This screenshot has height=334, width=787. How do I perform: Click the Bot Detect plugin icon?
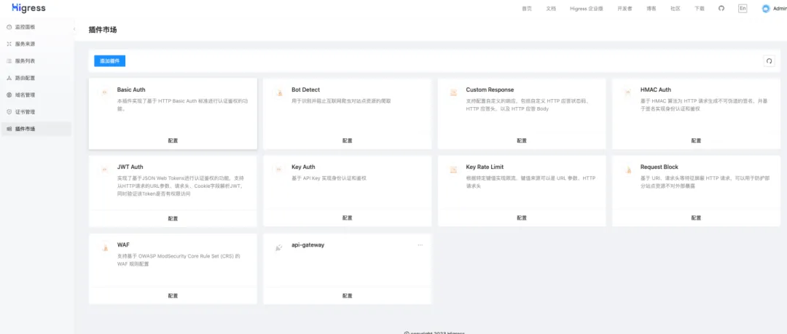[x=278, y=93]
